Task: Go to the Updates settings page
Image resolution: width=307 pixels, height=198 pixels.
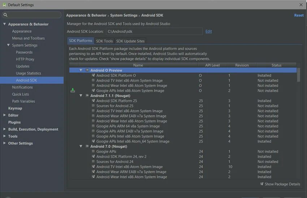Action: coord(23,66)
